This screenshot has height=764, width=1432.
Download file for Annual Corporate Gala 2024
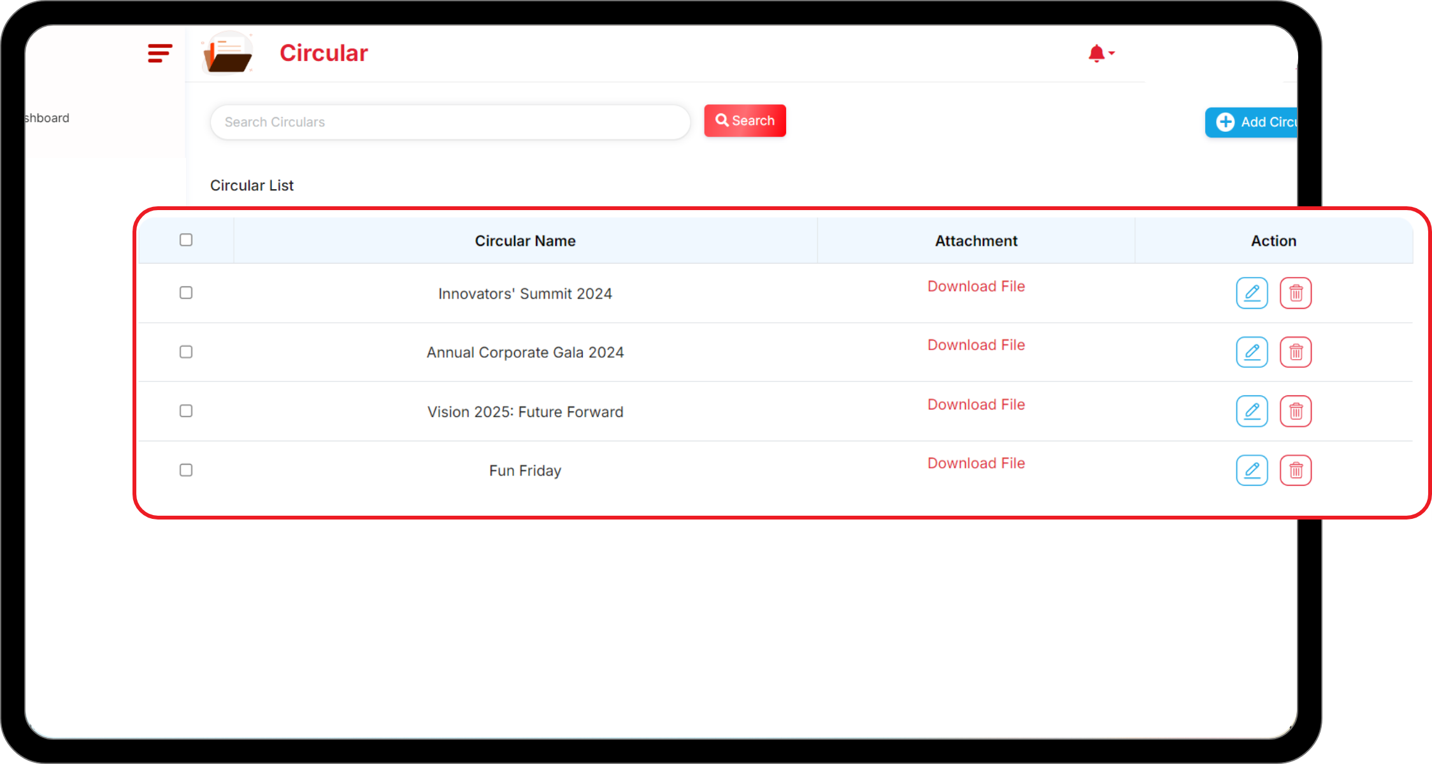pyautogui.click(x=976, y=345)
